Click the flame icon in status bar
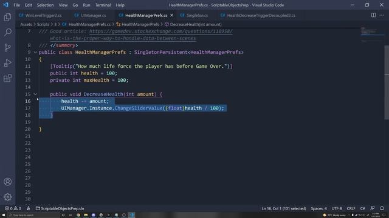Screen dimensions: 389x218 click(29, 208)
